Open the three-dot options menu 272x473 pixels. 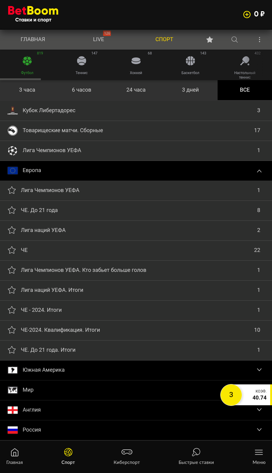click(259, 40)
